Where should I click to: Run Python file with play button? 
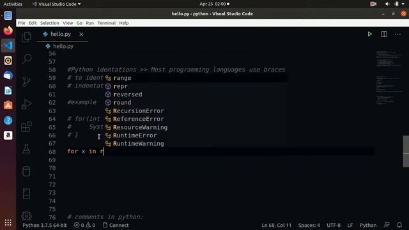(x=369, y=34)
